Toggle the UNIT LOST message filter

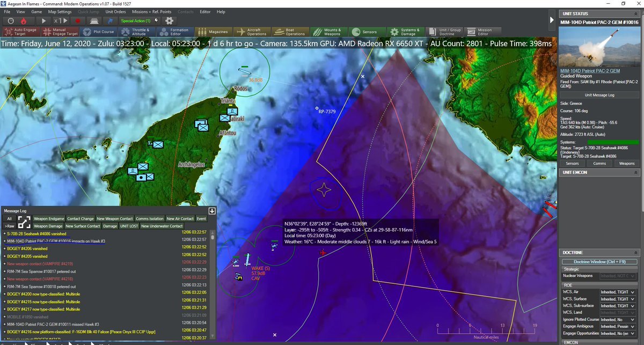pyautogui.click(x=129, y=226)
